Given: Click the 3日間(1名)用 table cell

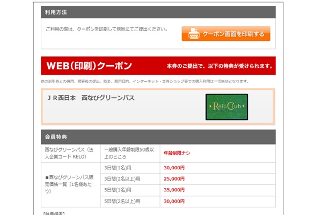Looking at the screenshot, I should click(x=130, y=168).
